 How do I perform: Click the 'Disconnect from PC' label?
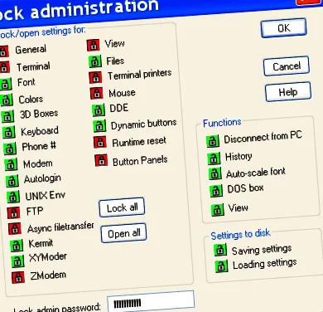tap(263, 137)
